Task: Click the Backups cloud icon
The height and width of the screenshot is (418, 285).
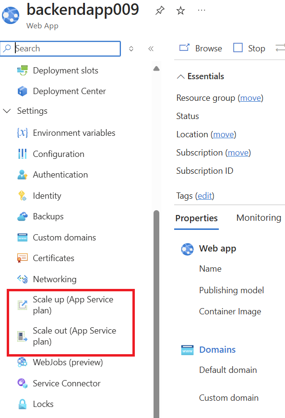Action: coord(23,216)
